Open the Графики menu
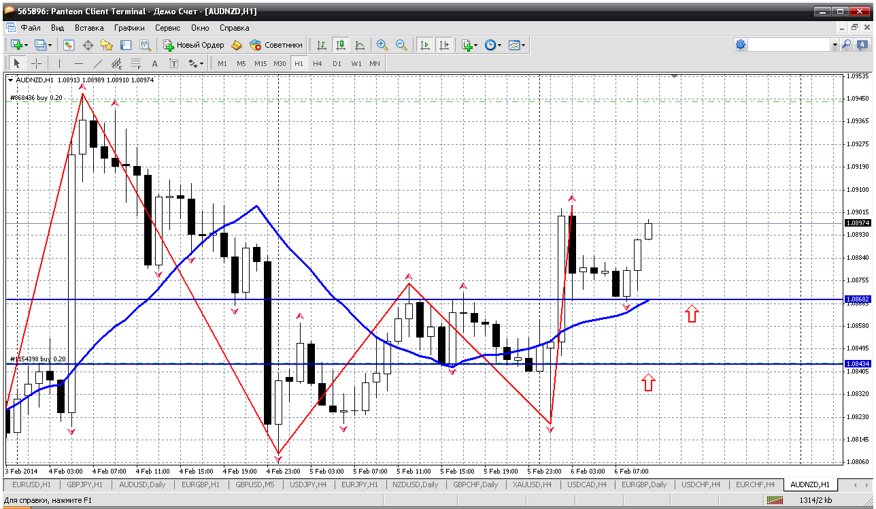The height and width of the screenshot is (509, 876). (129, 28)
